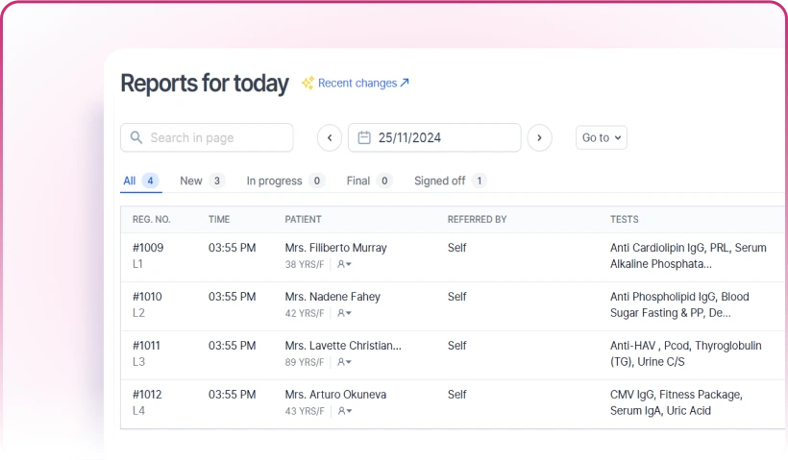This screenshot has height=460, width=788.
Task: Click the magnifier icon in search box
Action: point(136,137)
